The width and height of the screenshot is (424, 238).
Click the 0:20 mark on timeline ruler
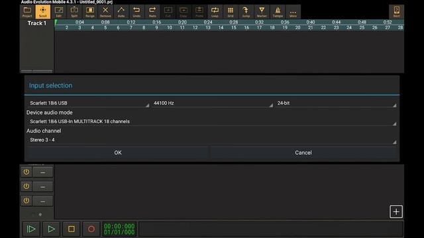(x=182, y=22)
